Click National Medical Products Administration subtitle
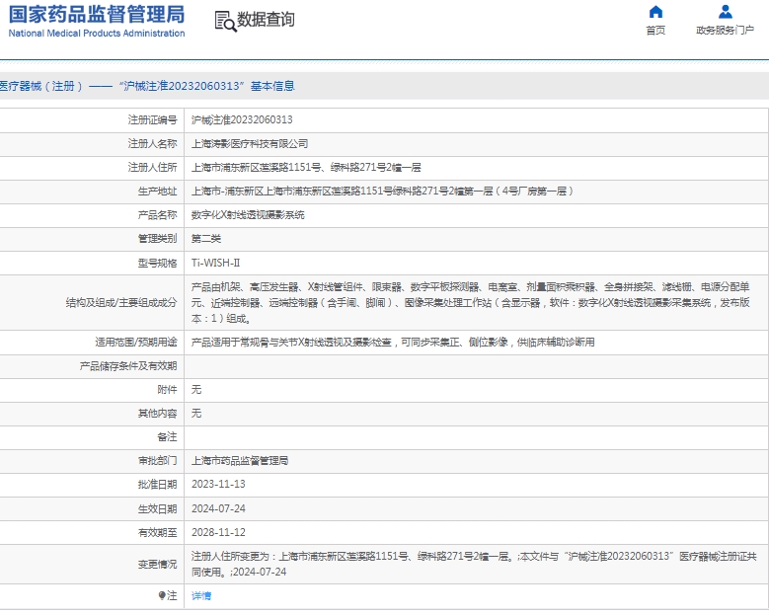769x616 pixels. point(97,34)
